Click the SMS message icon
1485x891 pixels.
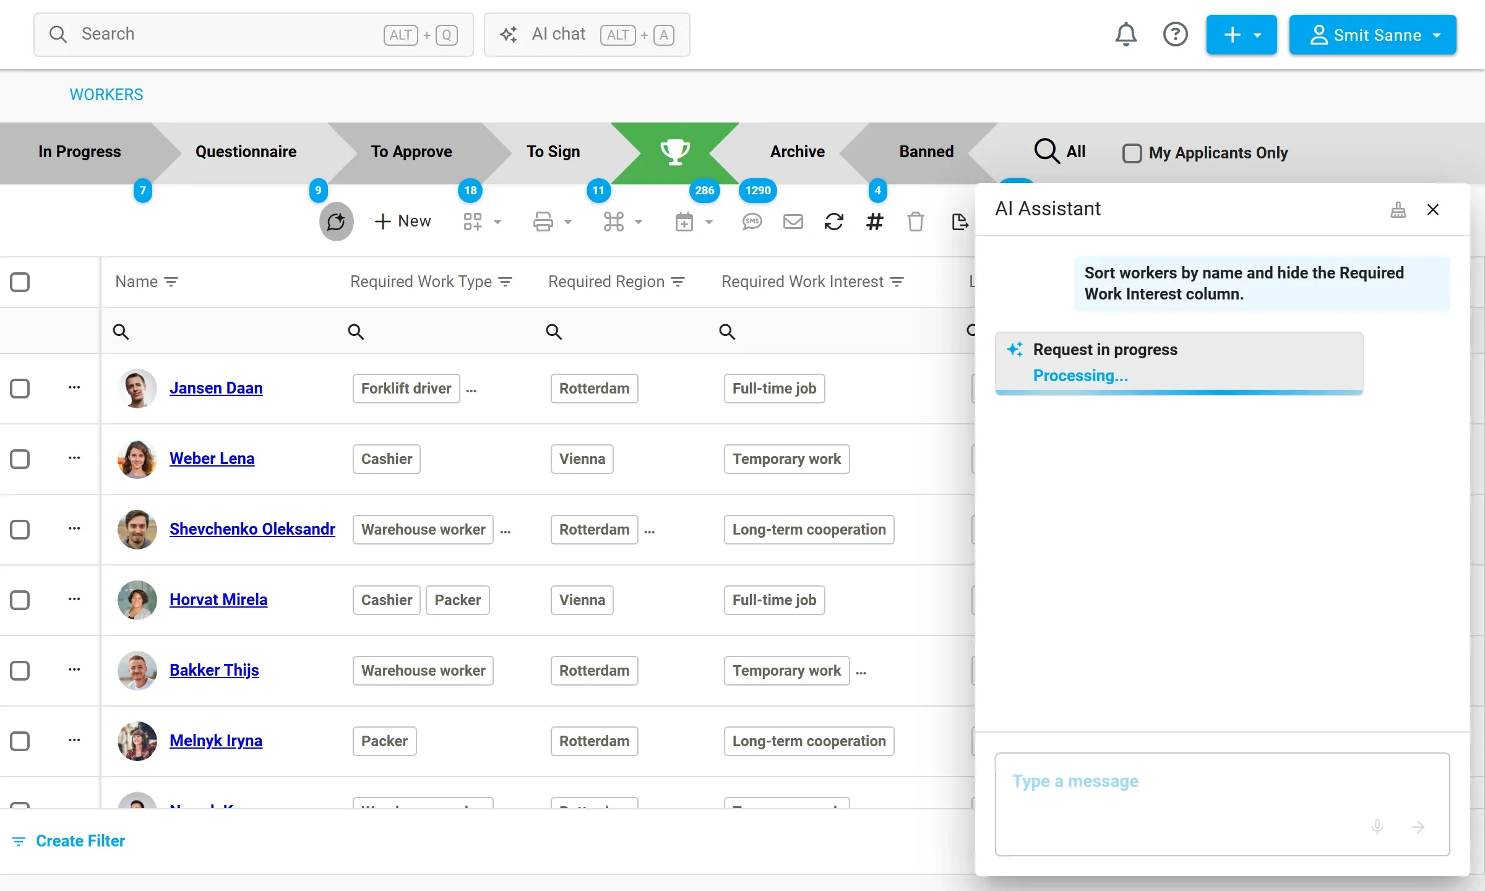752,222
